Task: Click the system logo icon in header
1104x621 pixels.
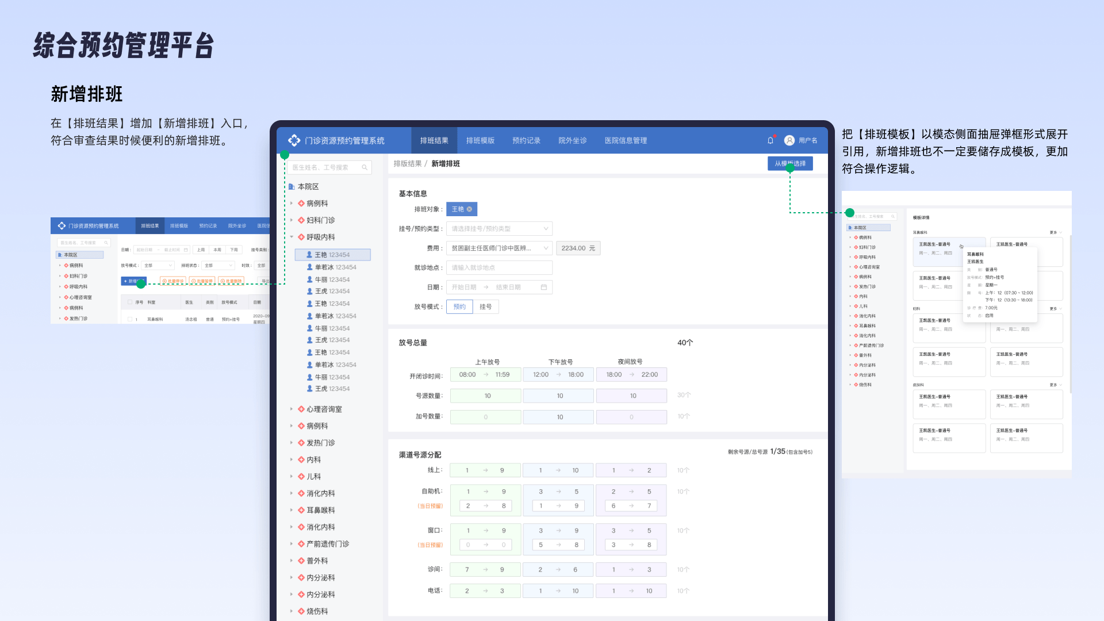Action: click(x=294, y=140)
